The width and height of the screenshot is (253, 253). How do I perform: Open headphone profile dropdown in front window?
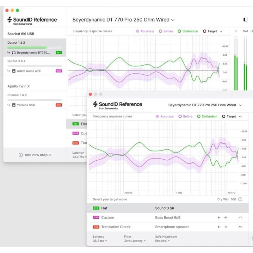(x=205, y=105)
